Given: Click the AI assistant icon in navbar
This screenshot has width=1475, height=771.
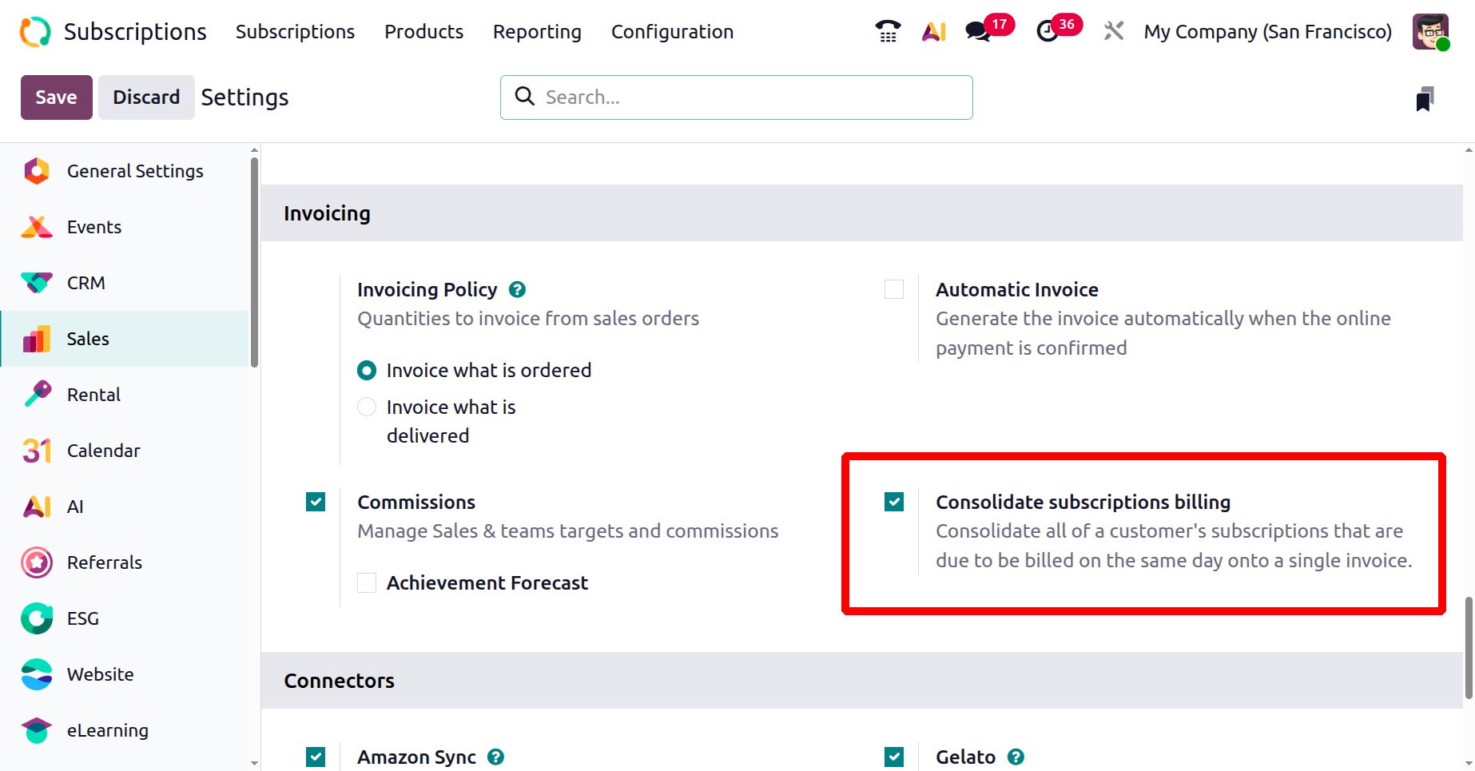Looking at the screenshot, I should [933, 31].
